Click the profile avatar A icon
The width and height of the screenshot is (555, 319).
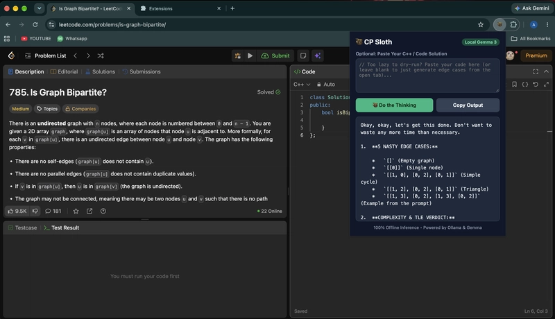pyautogui.click(x=533, y=24)
